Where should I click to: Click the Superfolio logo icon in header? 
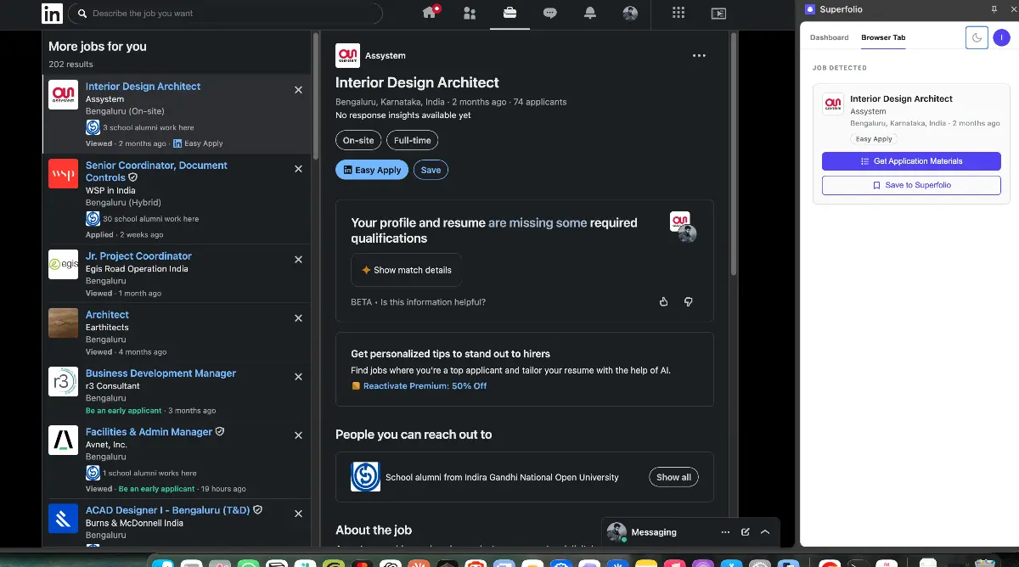810,9
